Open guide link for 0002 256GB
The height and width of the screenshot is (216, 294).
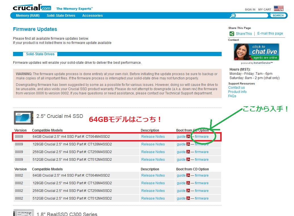click(181, 191)
